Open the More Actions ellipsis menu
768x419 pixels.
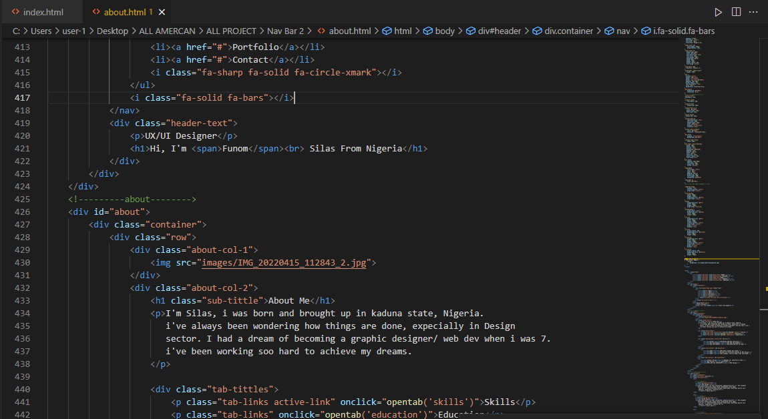point(753,12)
